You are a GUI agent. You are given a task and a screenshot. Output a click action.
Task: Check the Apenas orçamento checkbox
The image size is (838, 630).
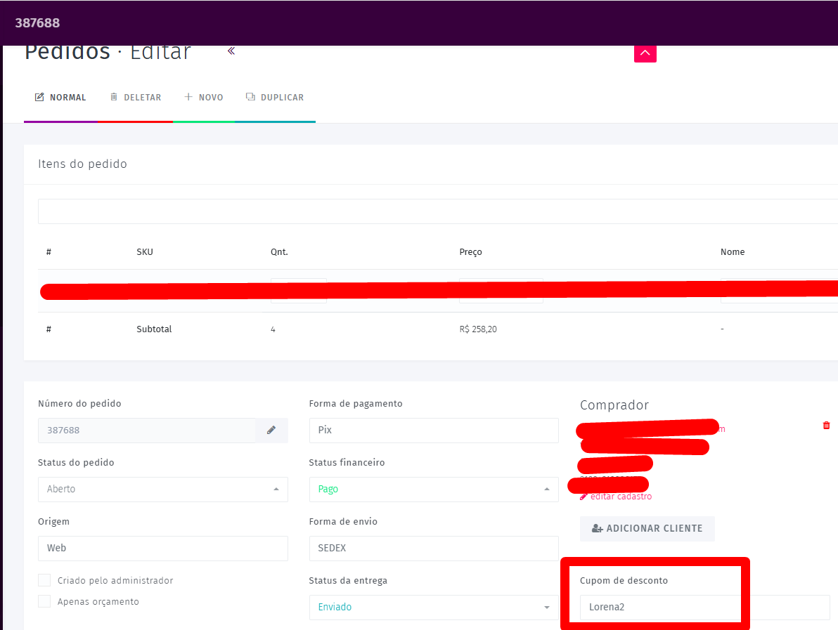(44, 602)
